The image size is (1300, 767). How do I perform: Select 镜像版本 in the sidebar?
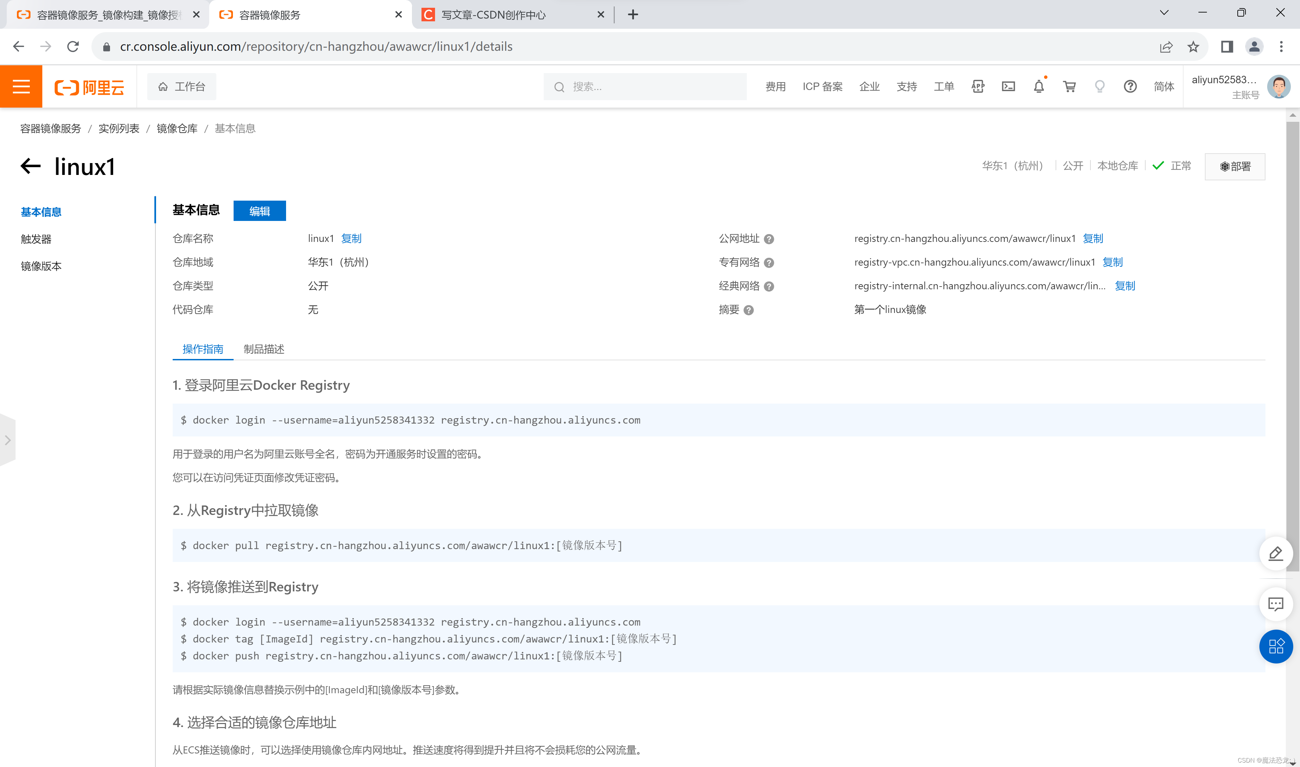(41, 266)
